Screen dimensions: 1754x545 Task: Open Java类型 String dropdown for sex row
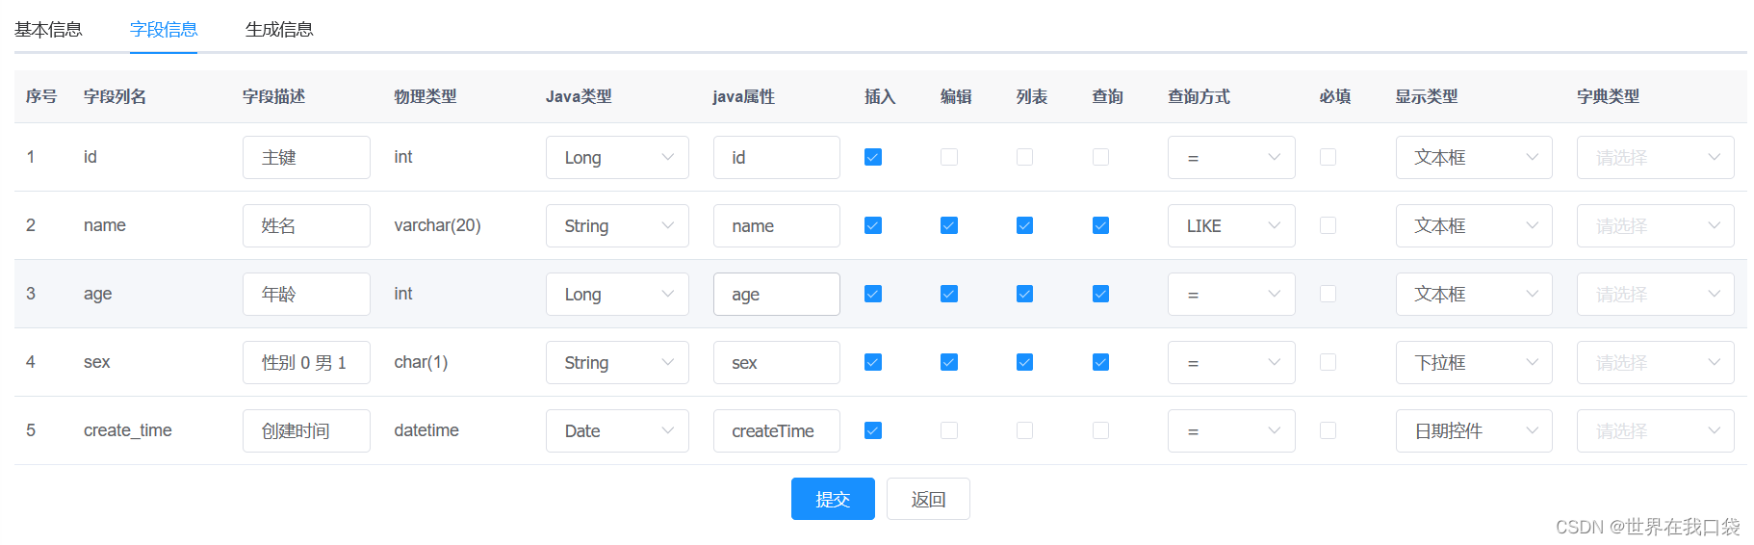(x=617, y=362)
